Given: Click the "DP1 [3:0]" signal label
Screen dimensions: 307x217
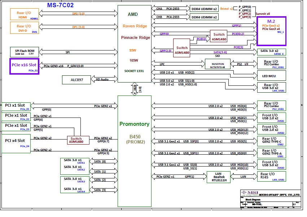Looking at the screenshot, I should (78, 27).
